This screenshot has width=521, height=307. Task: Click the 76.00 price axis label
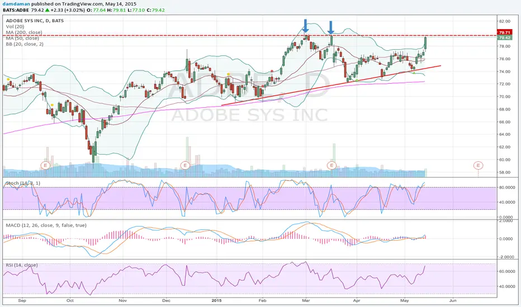504,59
